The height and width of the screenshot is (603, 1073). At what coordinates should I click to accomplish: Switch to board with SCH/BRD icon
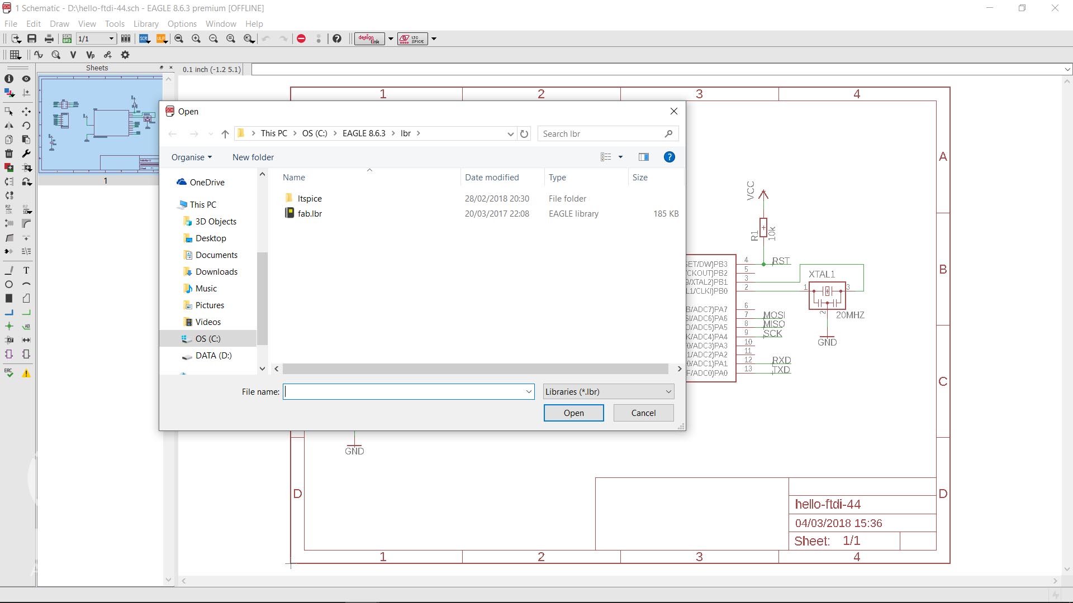(67, 39)
